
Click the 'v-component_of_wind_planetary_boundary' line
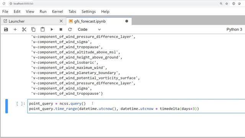(75, 73)
